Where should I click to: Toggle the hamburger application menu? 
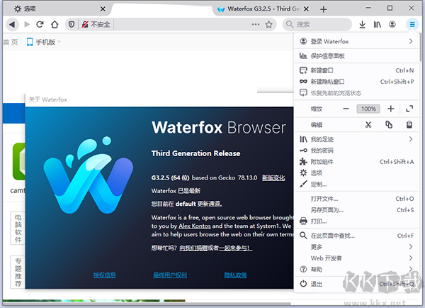pyautogui.click(x=412, y=24)
